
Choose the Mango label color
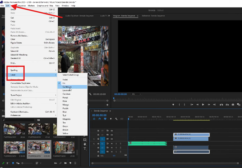pyautogui.click(x=72, y=105)
